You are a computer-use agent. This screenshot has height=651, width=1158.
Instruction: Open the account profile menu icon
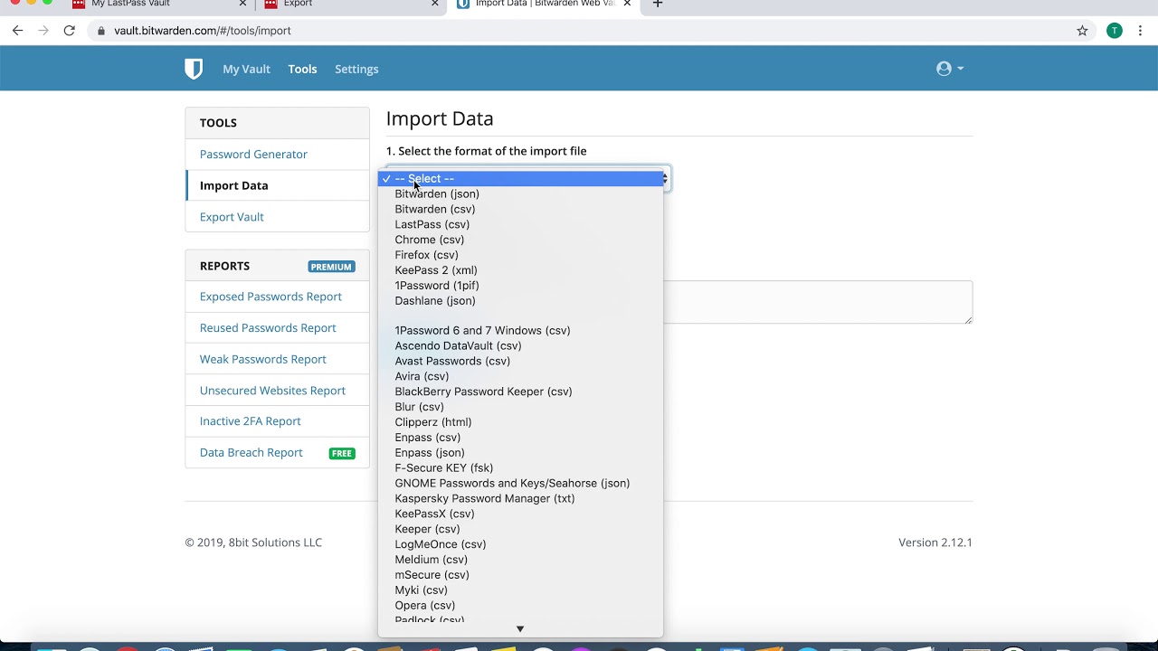pyautogui.click(x=950, y=69)
